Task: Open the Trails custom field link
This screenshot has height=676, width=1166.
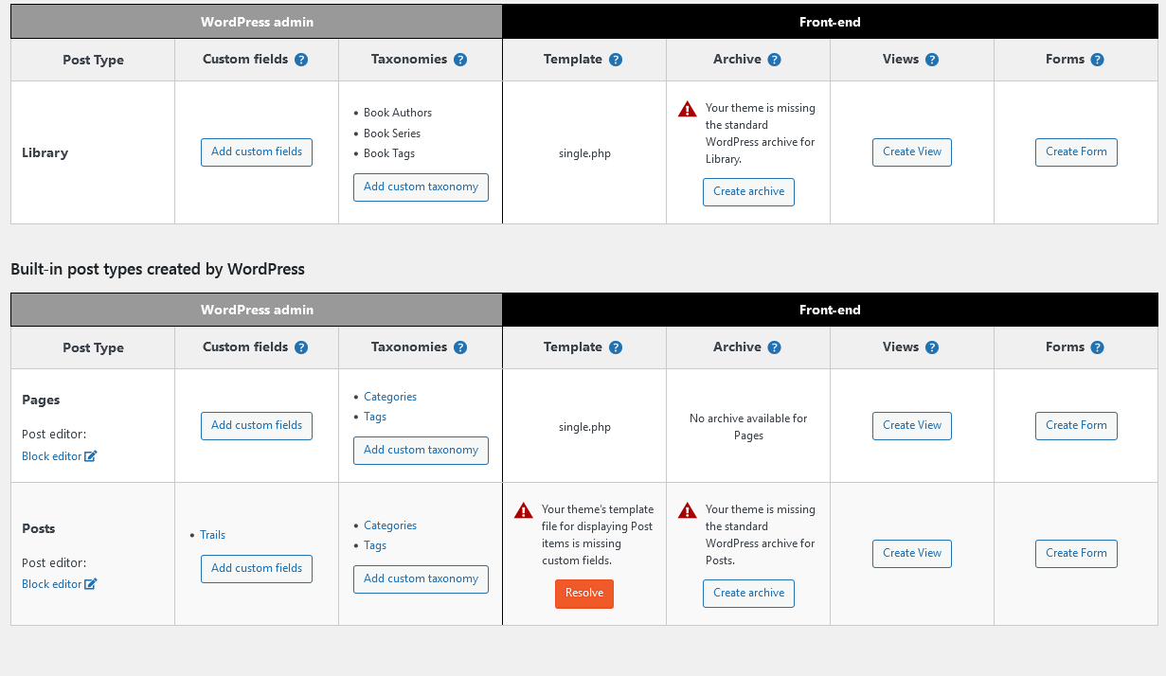Action: [x=212, y=535]
